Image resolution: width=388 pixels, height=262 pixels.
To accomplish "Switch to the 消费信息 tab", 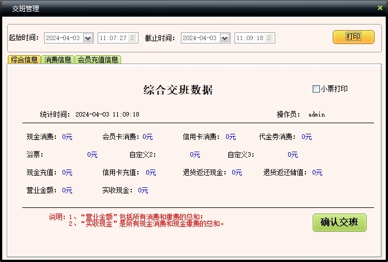I will [x=58, y=60].
